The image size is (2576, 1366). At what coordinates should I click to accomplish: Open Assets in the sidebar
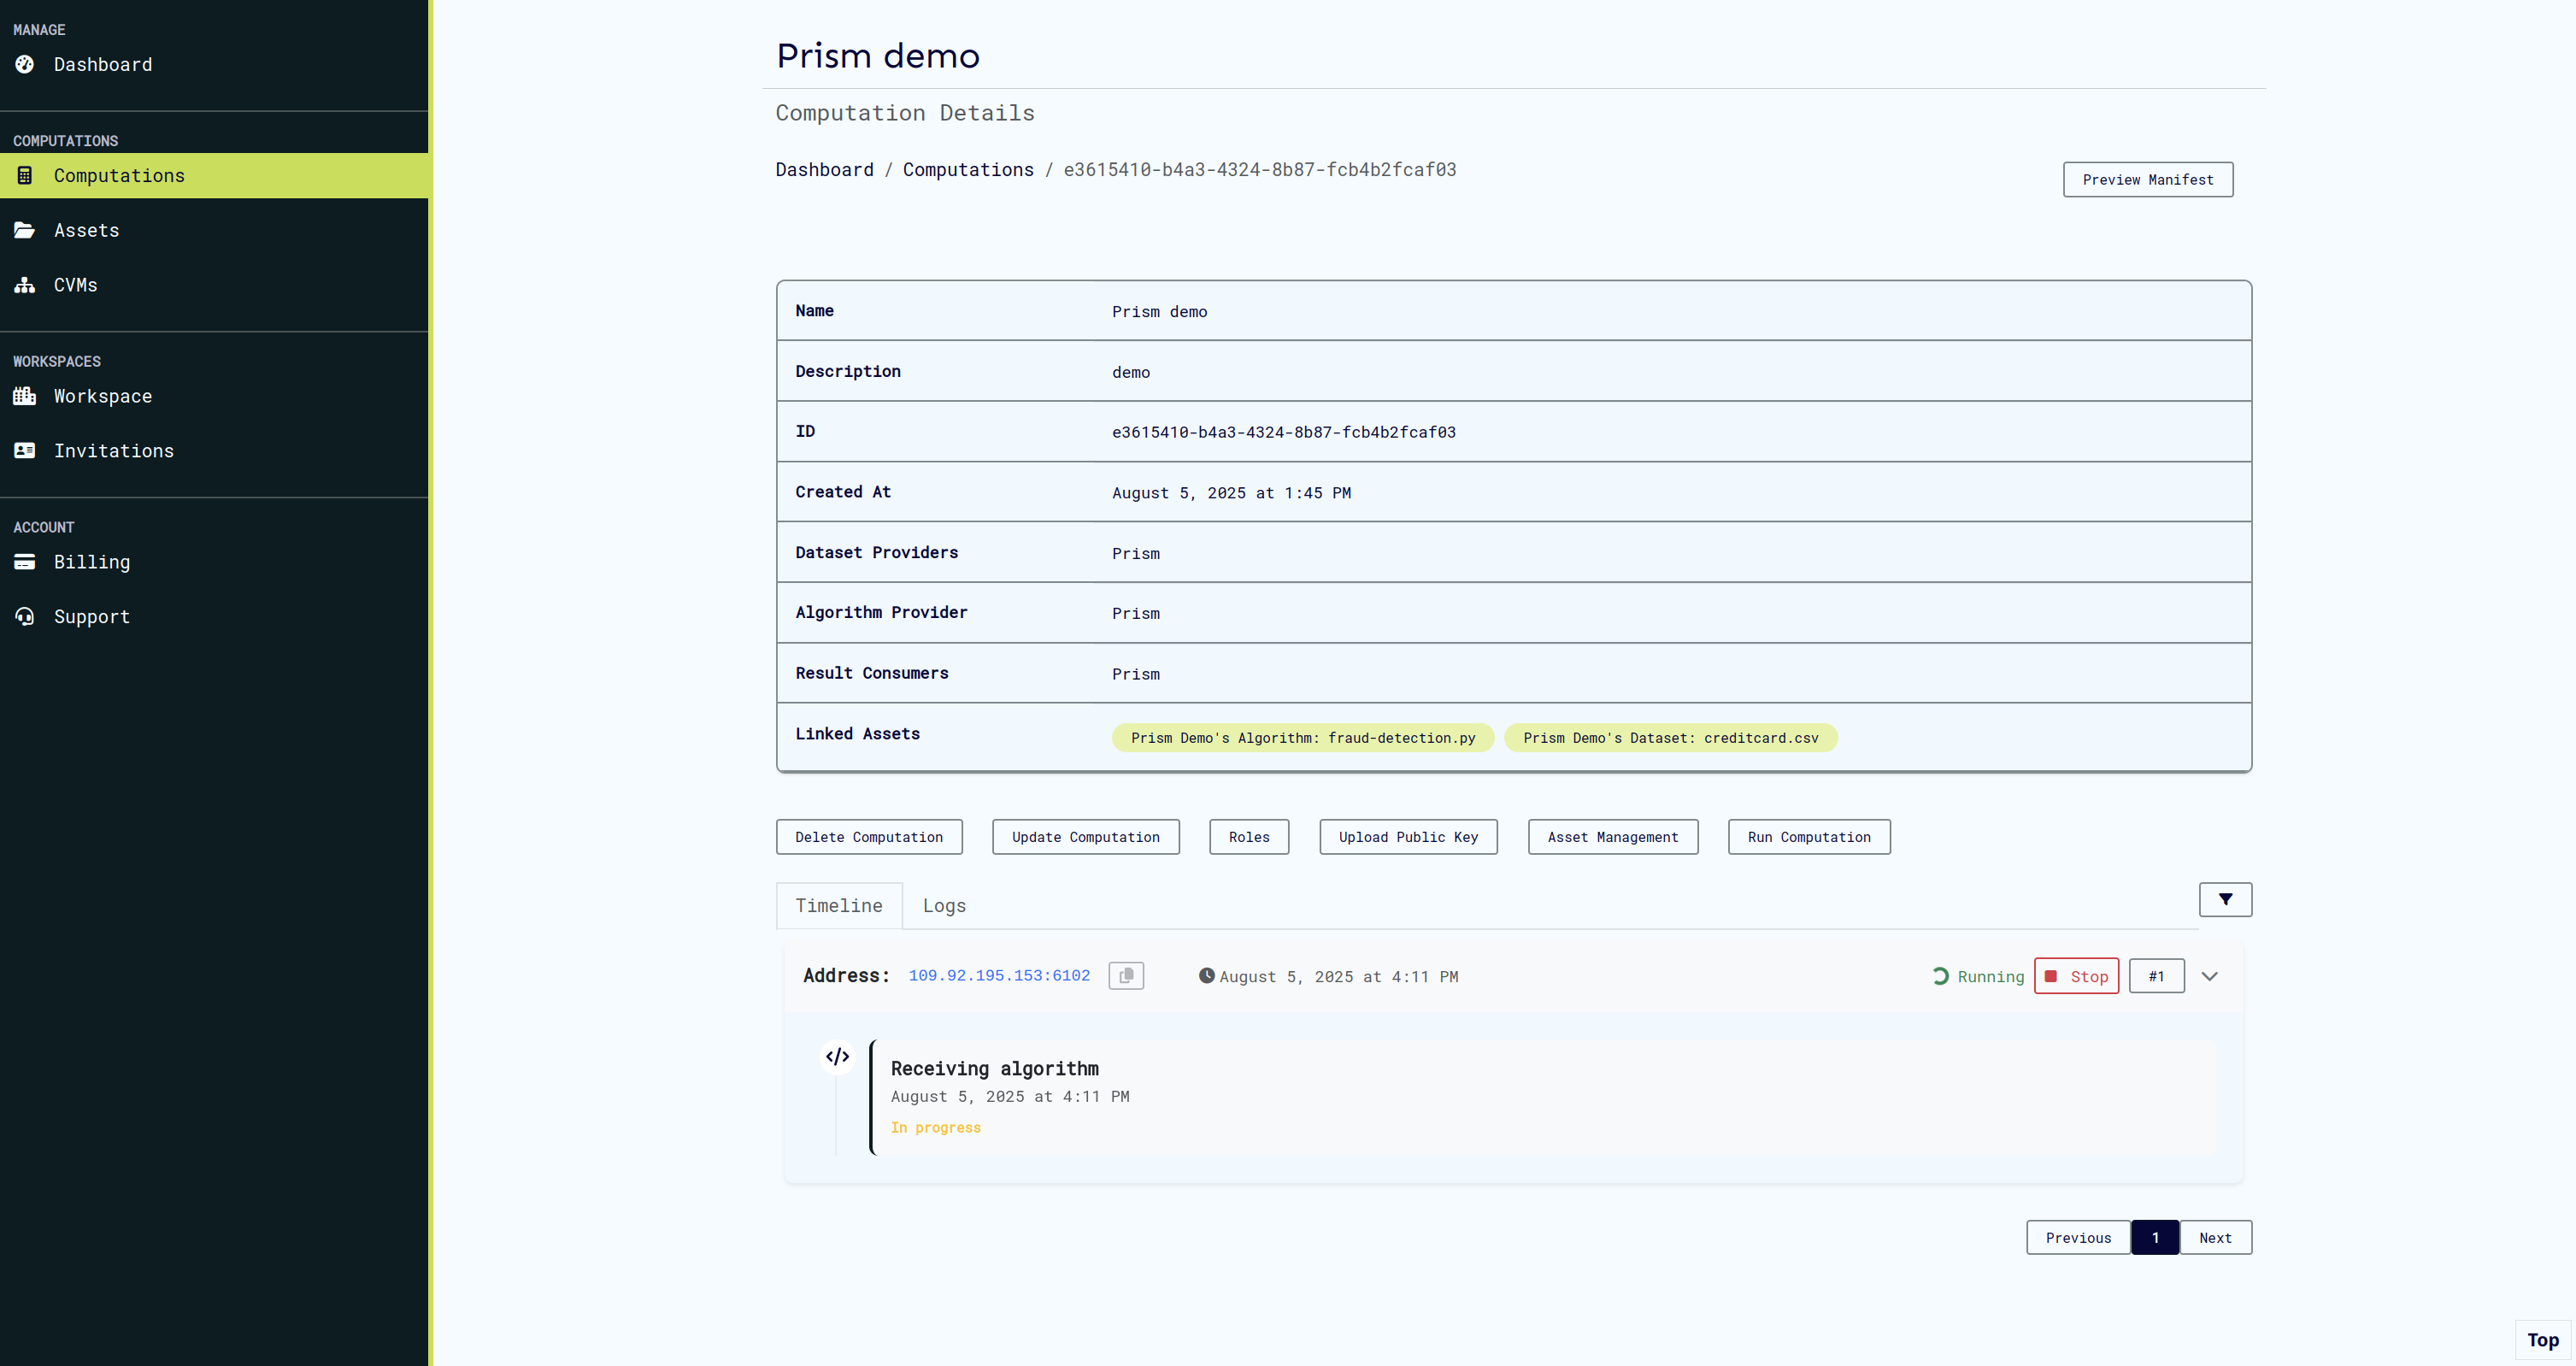click(87, 230)
